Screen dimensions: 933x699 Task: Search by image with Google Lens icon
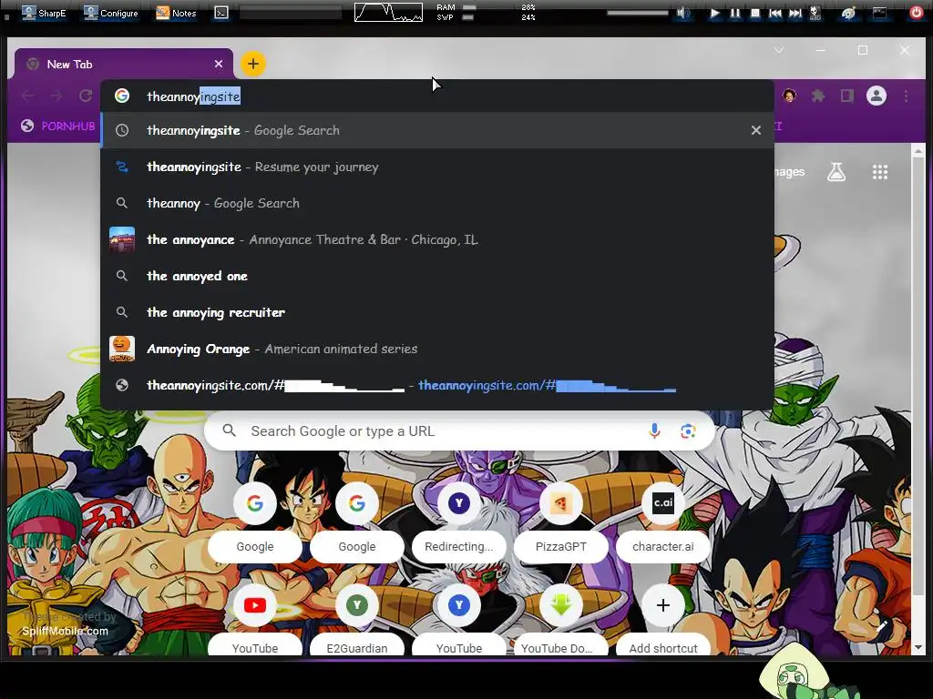(689, 431)
